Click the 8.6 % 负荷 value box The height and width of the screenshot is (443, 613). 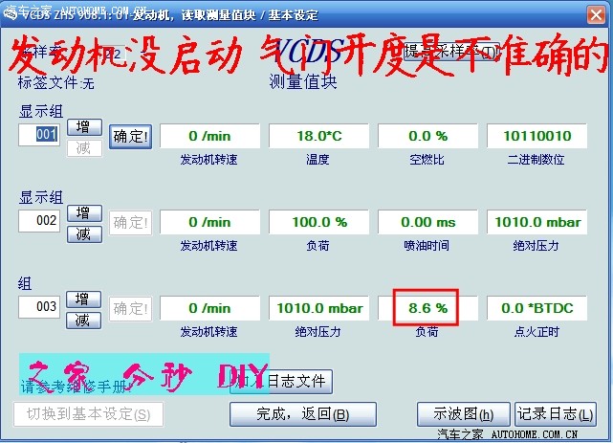[x=426, y=308]
